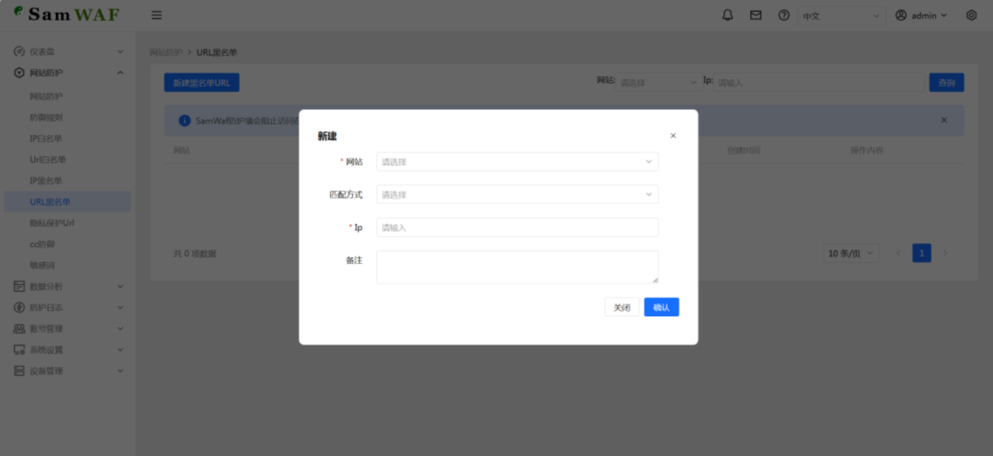Select IP白名单 in the sidebar

[x=46, y=139]
